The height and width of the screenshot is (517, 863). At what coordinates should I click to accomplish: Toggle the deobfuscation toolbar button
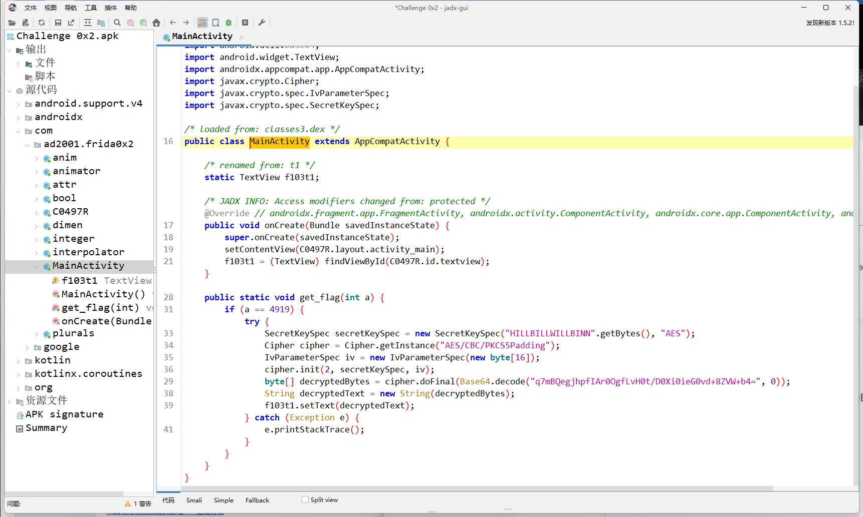click(202, 23)
